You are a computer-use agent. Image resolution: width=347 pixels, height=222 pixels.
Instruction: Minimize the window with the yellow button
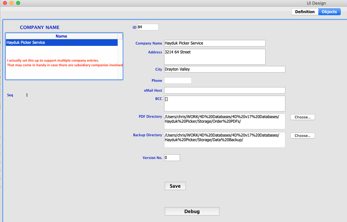(12, 3)
